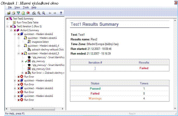Viewport: 178px width, 116px height.
Task: Open iteration 1 link in results table
Action: pyautogui.click(x=95, y=68)
